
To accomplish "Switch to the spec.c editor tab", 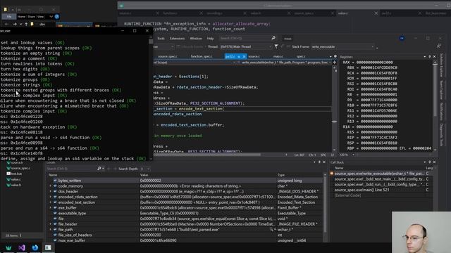I will click(301, 56).
